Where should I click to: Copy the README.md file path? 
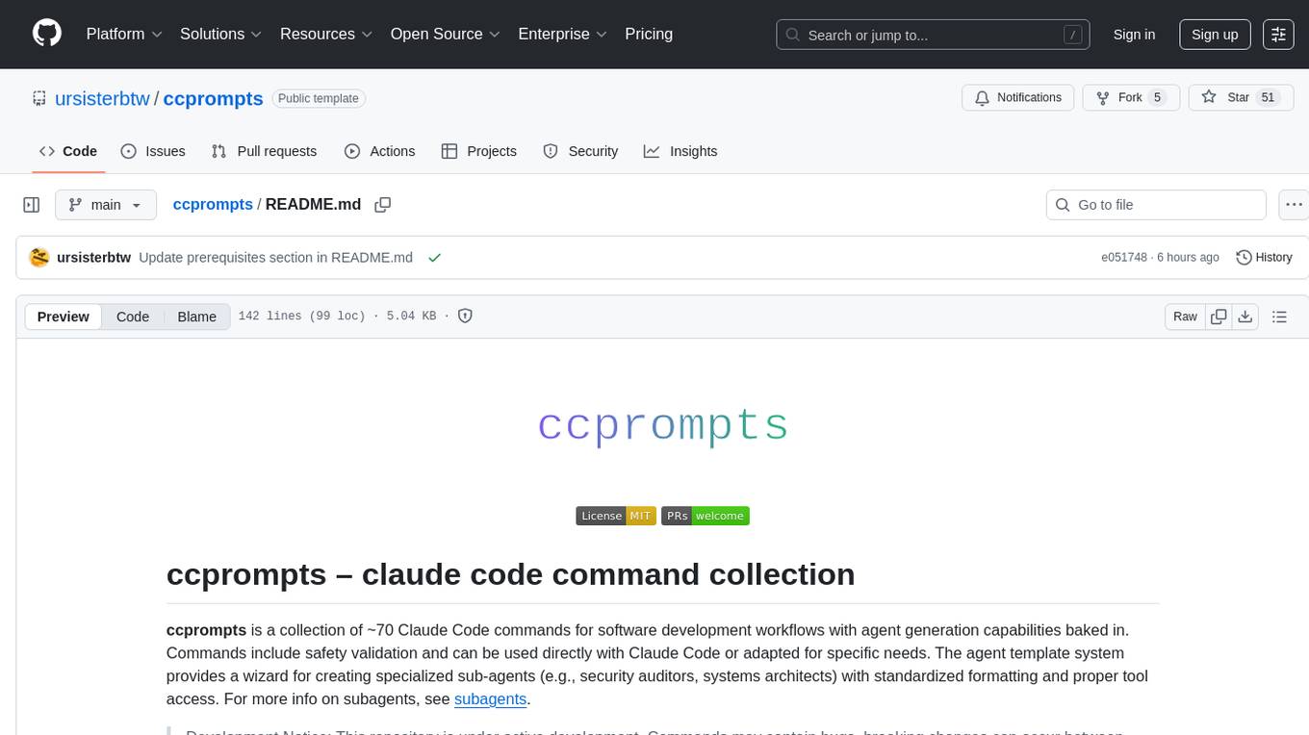click(383, 205)
